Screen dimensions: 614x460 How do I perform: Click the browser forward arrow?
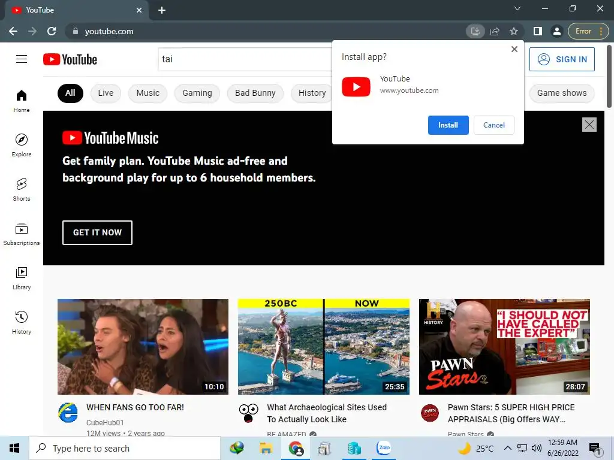(x=32, y=31)
